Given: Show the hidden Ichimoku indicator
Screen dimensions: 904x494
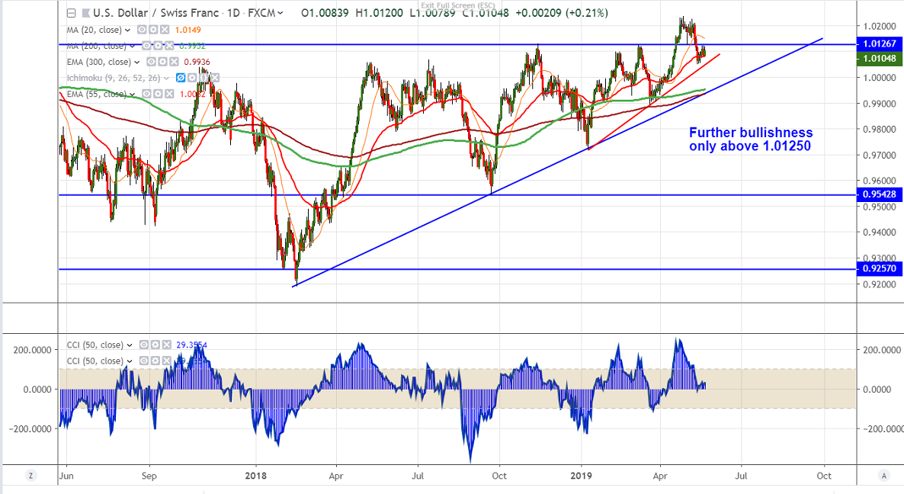Looking at the screenshot, I should coord(181,78).
